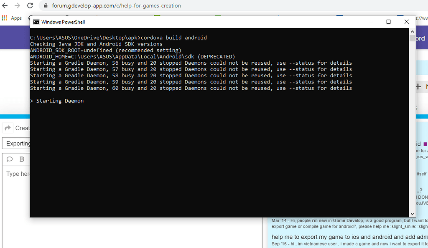The height and width of the screenshot is (248, 428).
Task: Click the scrollbar down chevron in PowerShell
Action: (x=412, y=213)
